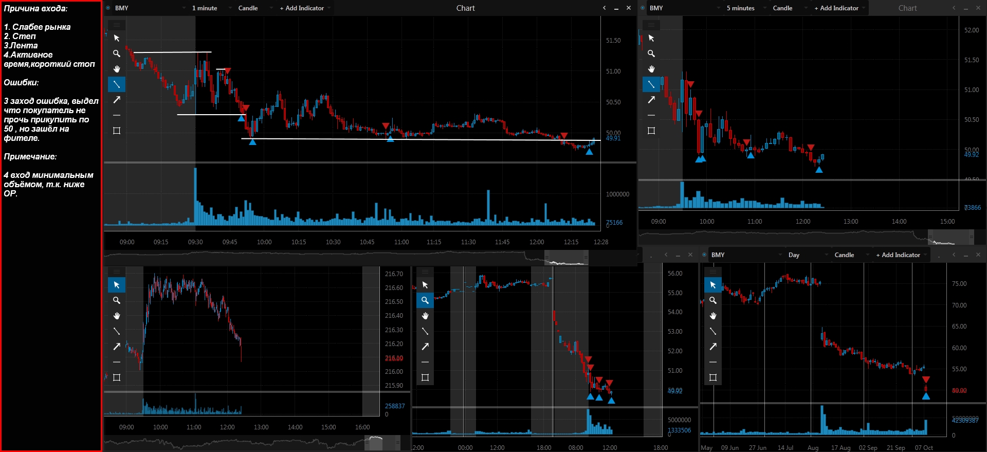The height and width of the screenshot is (452, 987).
Task: Click the 'Ошибки:' heading in the notes panel
Action: [x=21, y=82]
